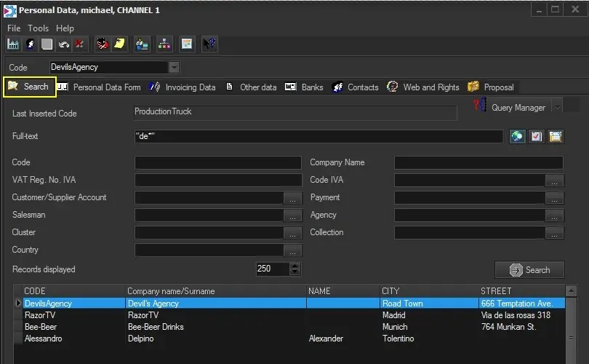
Task: Click the undo arrow toolbar icon
Action: tap(63, 44)
